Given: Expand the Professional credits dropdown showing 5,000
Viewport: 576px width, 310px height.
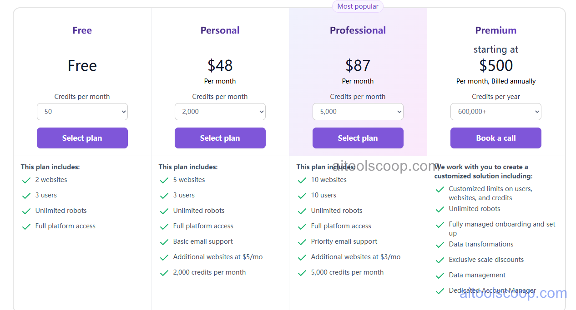Looking at the screenshot, I should 358,111.
